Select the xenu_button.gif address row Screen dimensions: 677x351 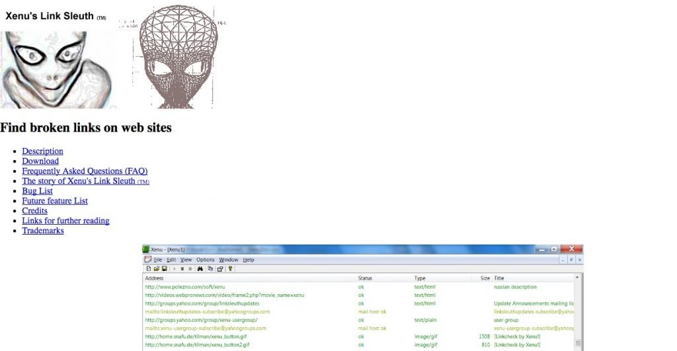[196, 336]
